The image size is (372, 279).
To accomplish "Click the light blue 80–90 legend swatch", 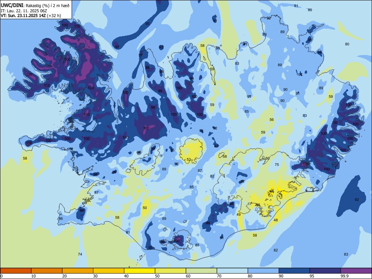I will click(x=263, y=271).
